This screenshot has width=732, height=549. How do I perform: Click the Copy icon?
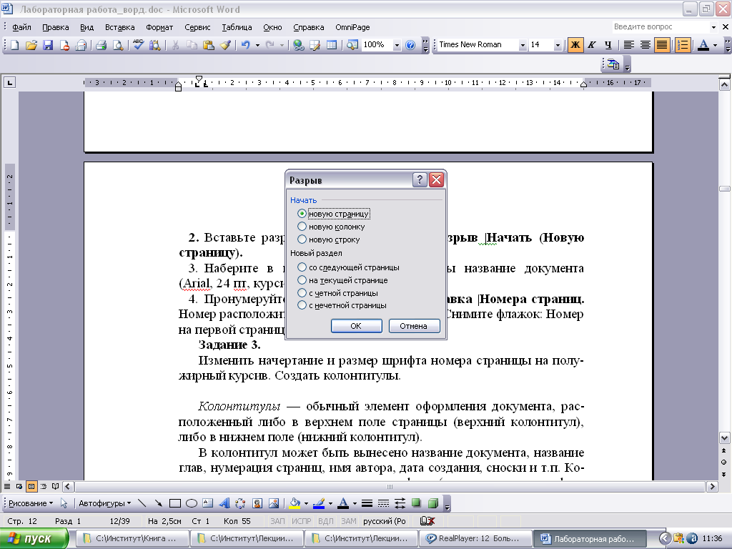192,45
